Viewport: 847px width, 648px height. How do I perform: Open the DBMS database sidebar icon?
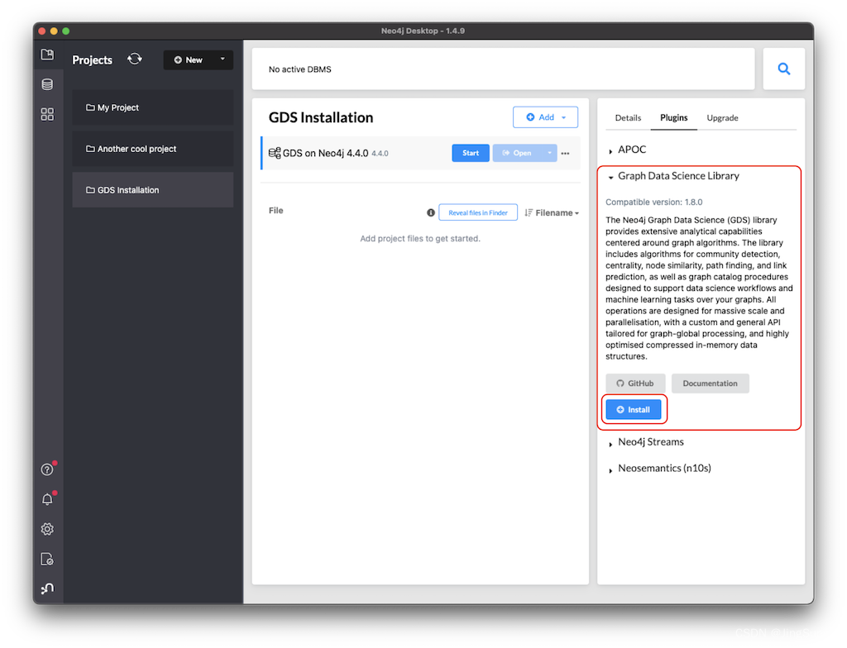(47, 84)
